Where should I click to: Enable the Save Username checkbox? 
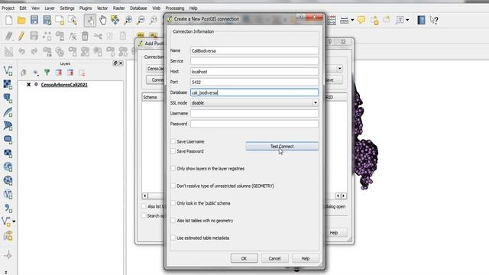coord(173,141)
